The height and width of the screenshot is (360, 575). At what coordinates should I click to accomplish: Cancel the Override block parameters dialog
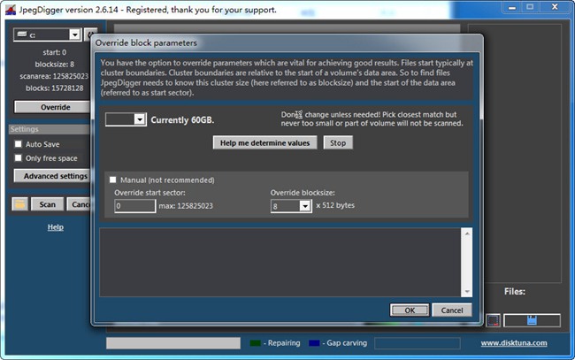(x=452, y=310)
